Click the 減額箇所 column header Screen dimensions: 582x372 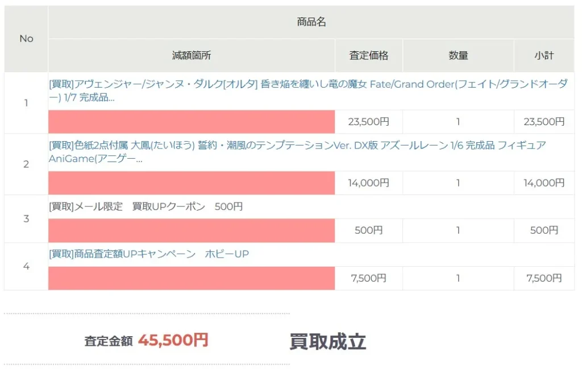click(192, 56)
